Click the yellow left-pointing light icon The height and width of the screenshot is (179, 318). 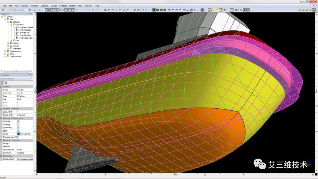213,10
